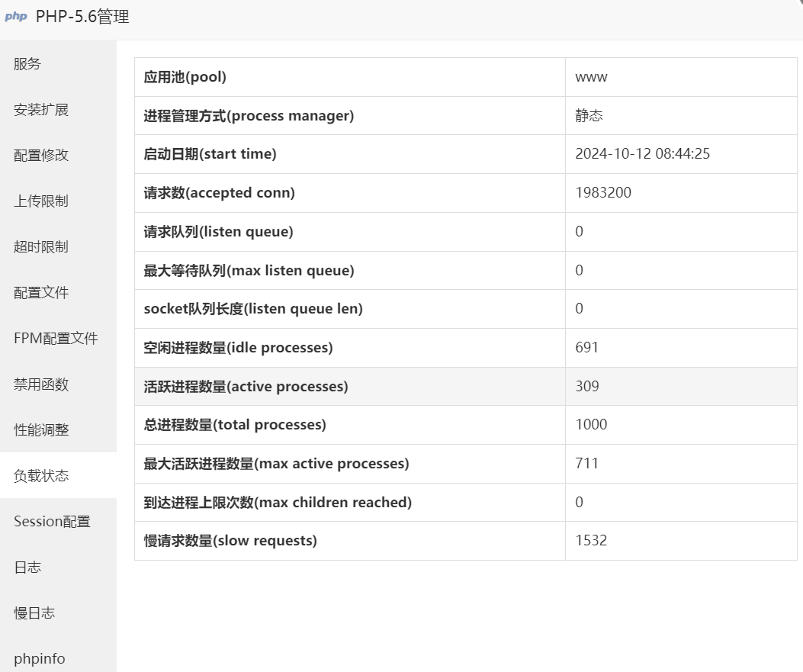Click the 请求数(accepted conn) label

[x=219, y=193]
